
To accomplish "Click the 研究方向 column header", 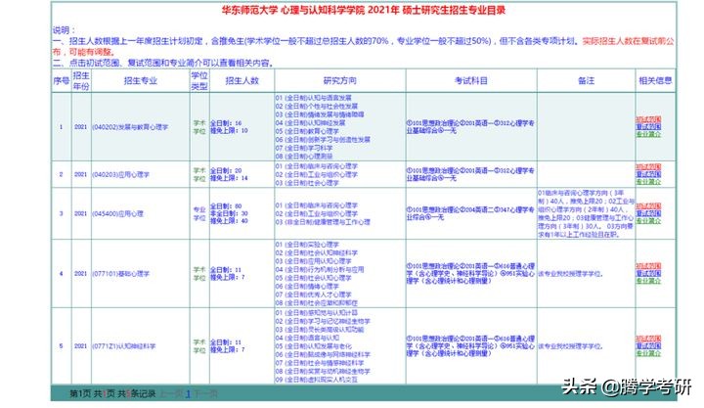I will click(340, 81).
